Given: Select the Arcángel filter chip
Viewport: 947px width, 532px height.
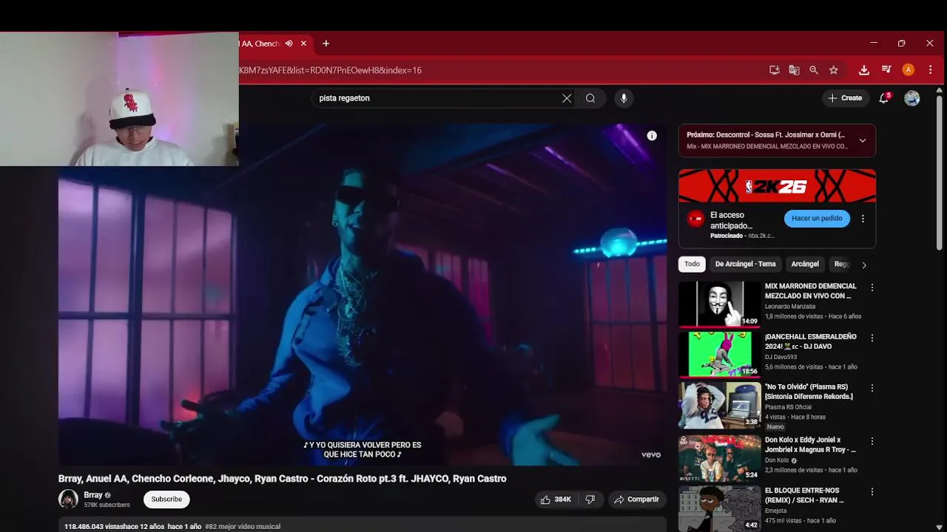Looking at the screenshot, I should point(805,264).
